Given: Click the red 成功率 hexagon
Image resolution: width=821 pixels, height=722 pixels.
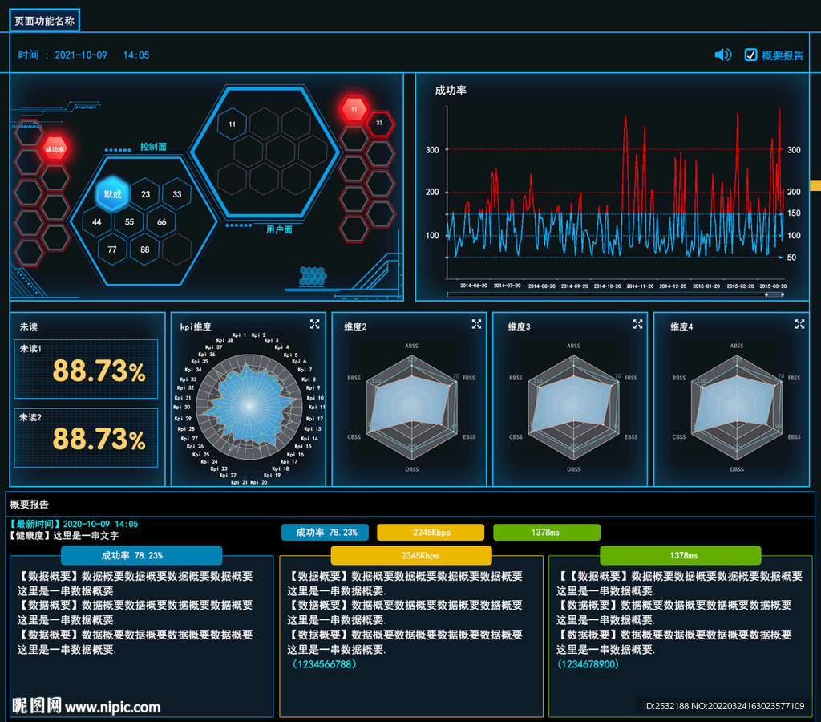Looking at the screenshot, I should click(x=55, y=149).
